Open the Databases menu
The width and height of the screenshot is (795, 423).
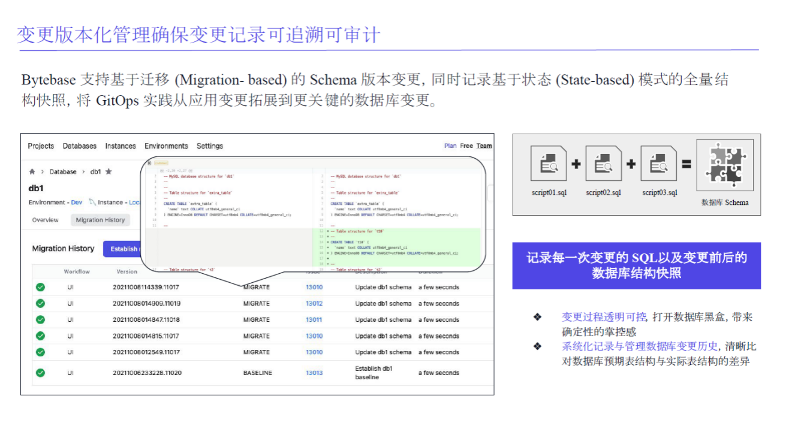coord(80,146)
